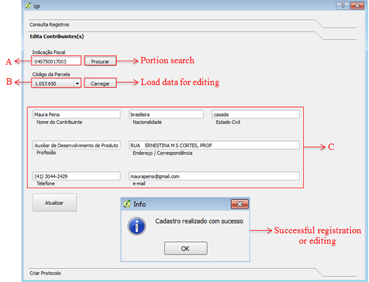Click the Profissão input field
This screenshot has height=282, width=369.
pyautogui.click(x=76, y=145)
